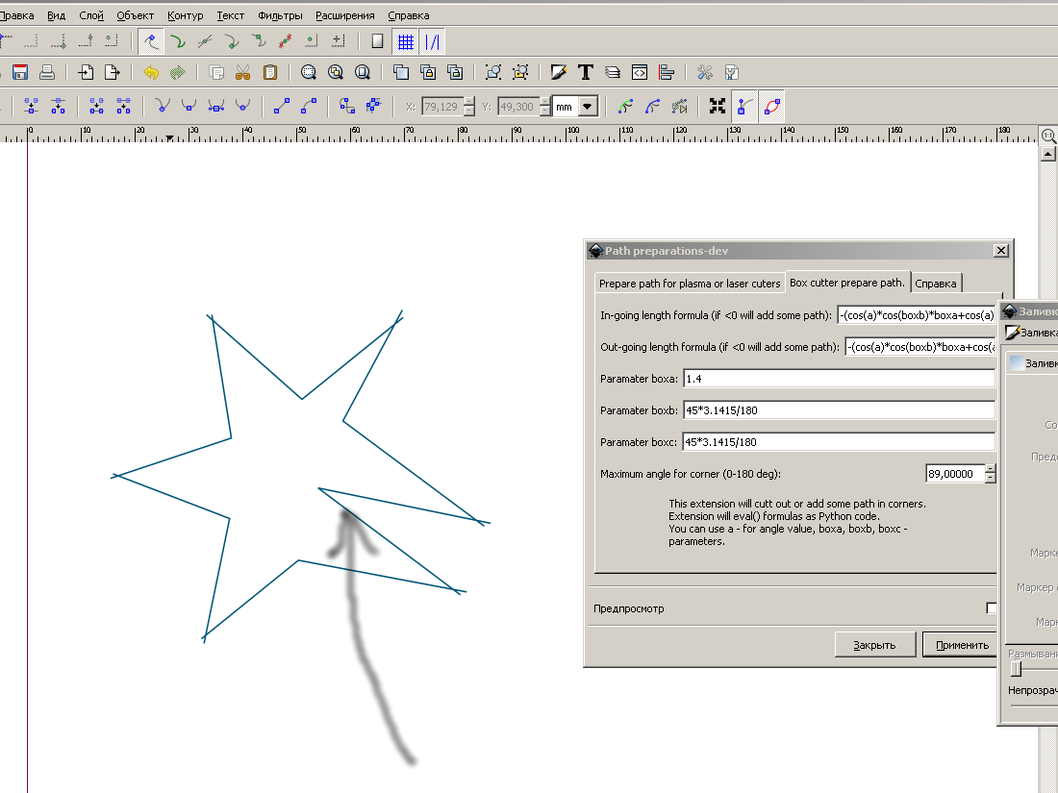Image resolution: width=1058 pixels, height=793 pixels.
Task: Toggle snap to page border
Action: [378, 41]
